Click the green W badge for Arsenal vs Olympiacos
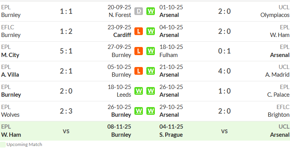The image size is (290, 151). point(151,11)
